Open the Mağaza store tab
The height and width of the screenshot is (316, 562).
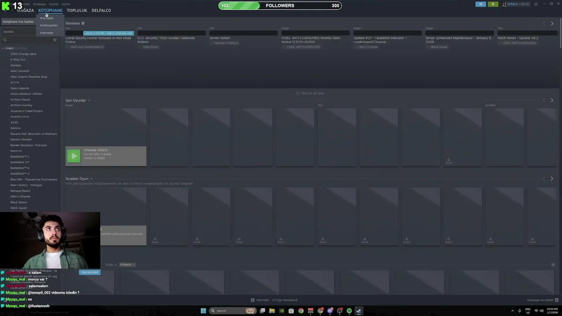pyautogui.click(x=25, y=11)
